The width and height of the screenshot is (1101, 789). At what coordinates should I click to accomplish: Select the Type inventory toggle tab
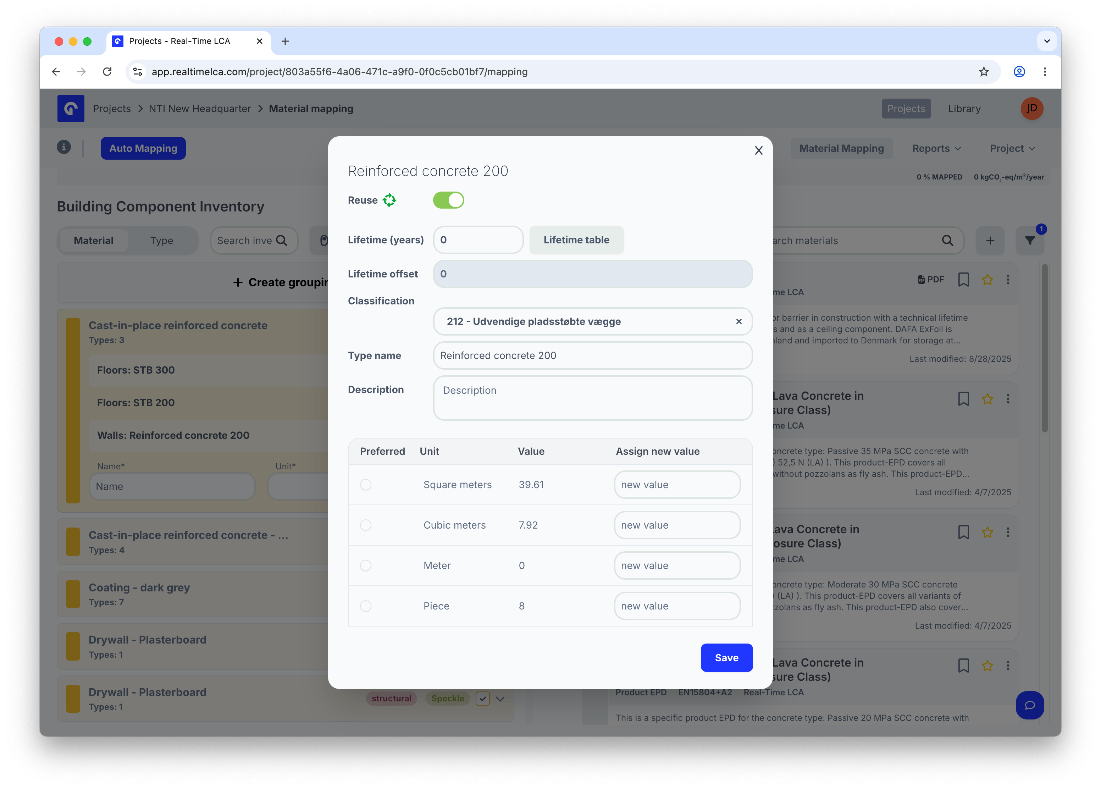click(x=162, y=240)
